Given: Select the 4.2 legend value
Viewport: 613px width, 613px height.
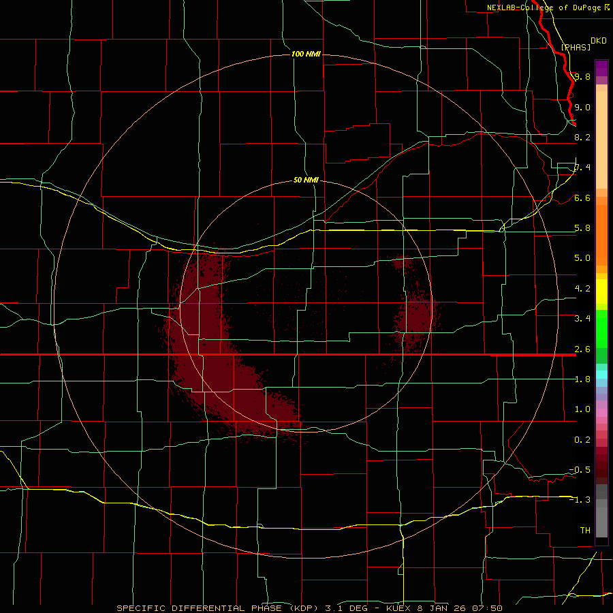Looking at the screenshot, I should point(582,288).
